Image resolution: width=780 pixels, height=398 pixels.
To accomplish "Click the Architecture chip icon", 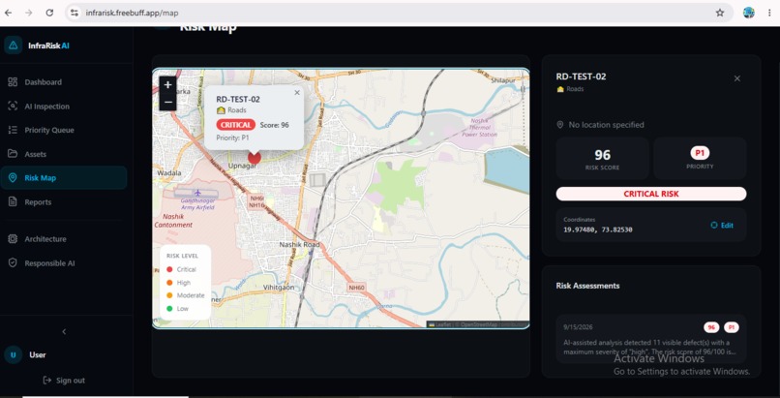I will 13,239.
